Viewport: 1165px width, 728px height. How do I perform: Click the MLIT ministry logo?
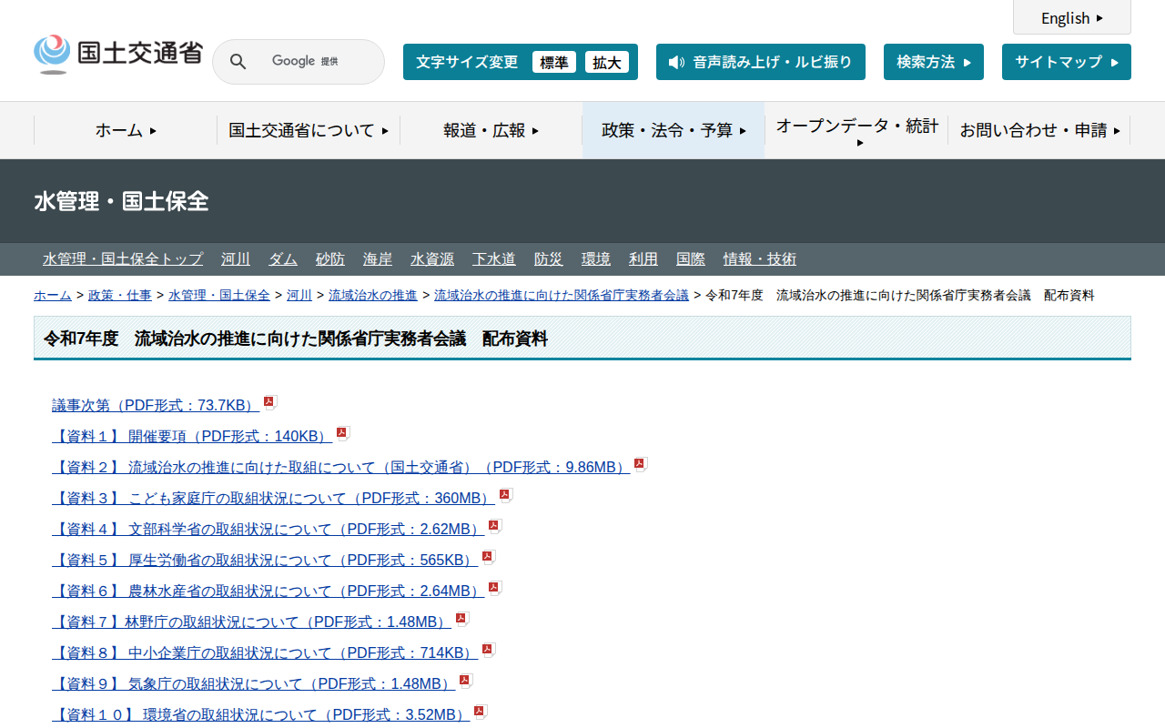(x=117, y=54)
